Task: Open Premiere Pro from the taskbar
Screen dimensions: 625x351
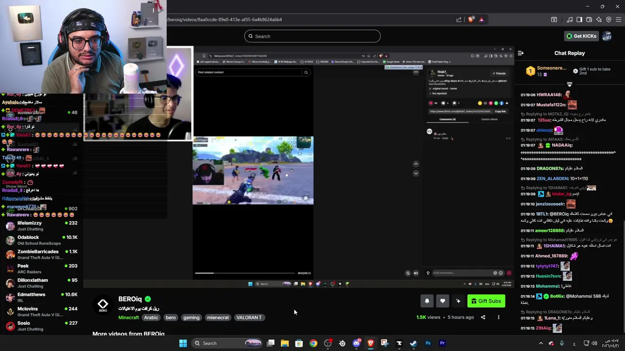Action: [x=442, y=343]
